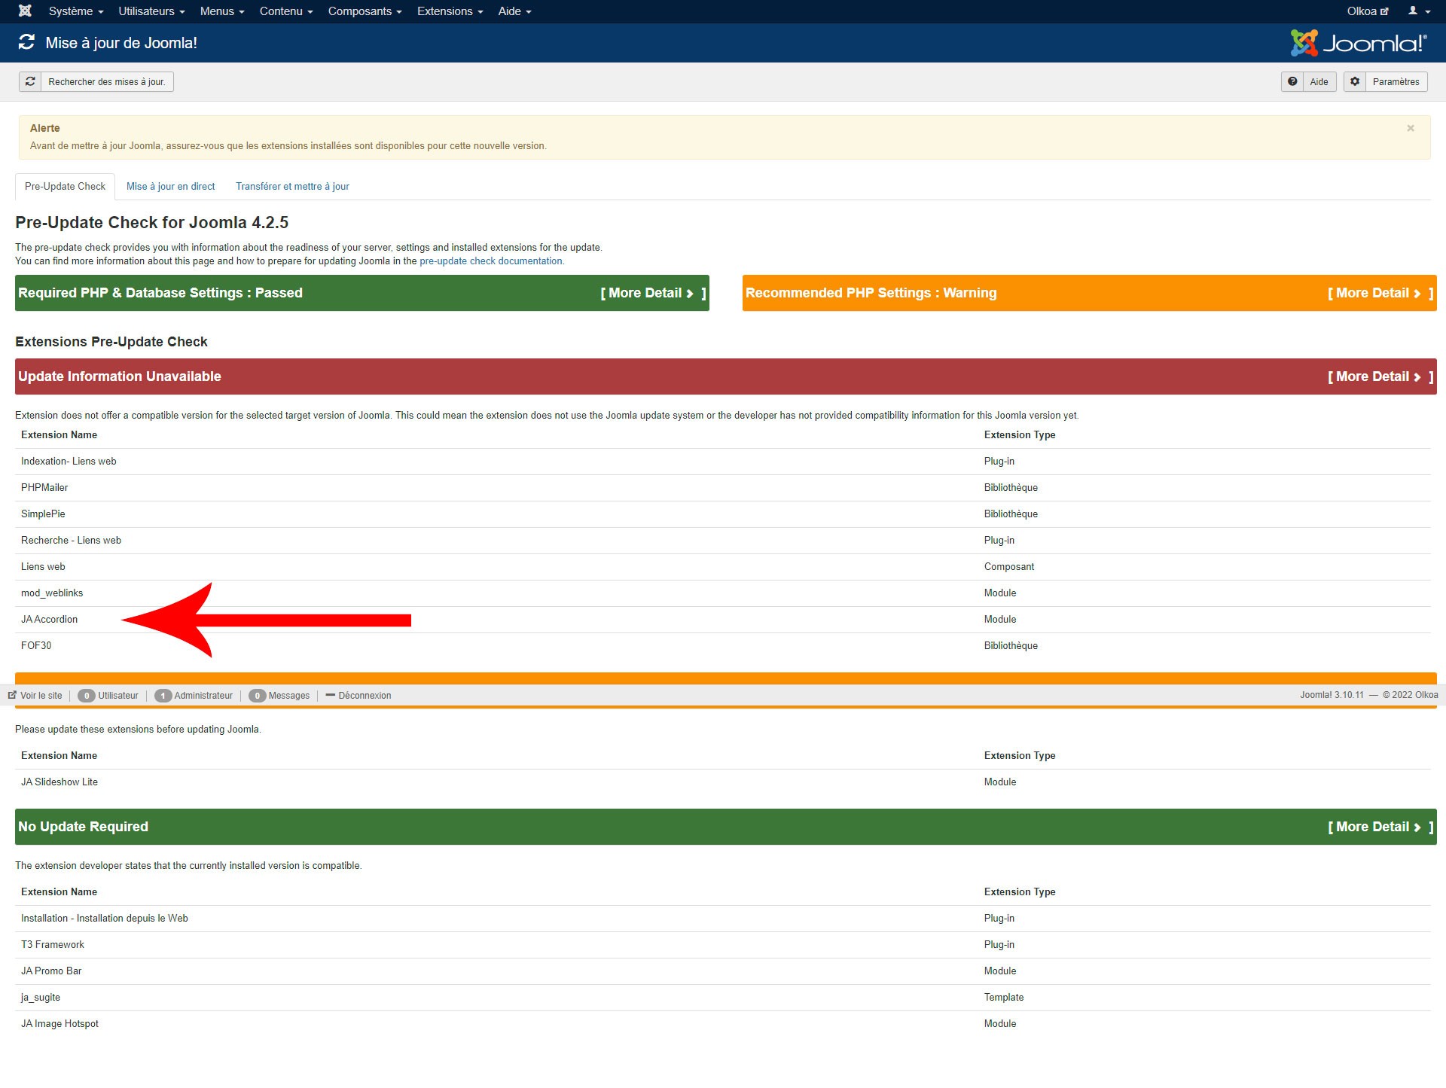
Task: Switch to Mise à jour en direct tab
Action: 170,186
